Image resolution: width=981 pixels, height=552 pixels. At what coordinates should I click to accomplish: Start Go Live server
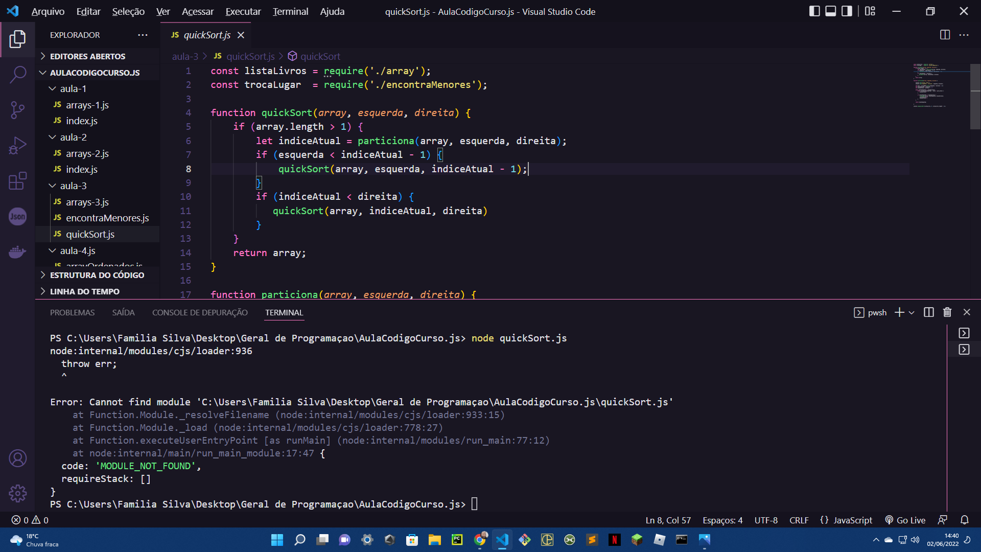coord(905,520)
